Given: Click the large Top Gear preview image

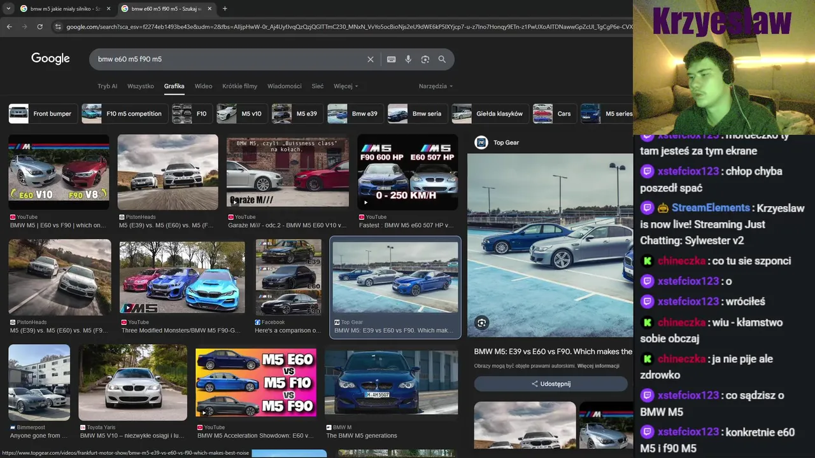Looking at the screenshot, I should coord(550,245).
